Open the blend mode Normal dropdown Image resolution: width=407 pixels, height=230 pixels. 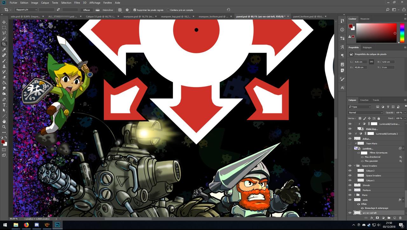pos(366,112)
